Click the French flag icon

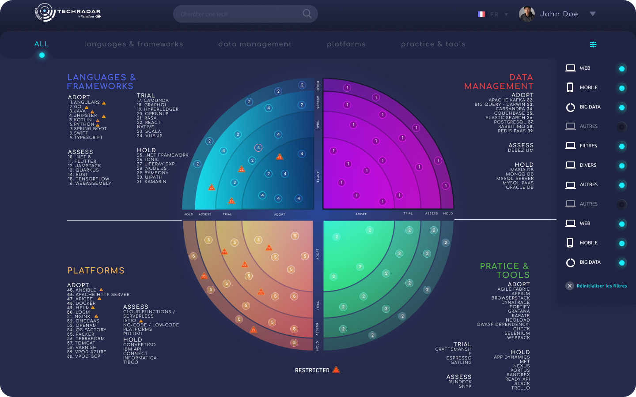click(x=481, y=14)
